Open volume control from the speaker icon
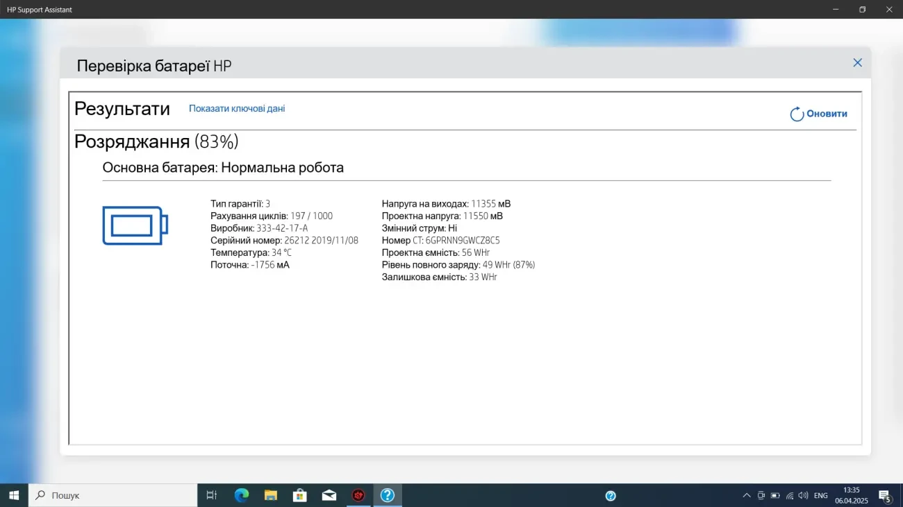 (x=802, y=495)
